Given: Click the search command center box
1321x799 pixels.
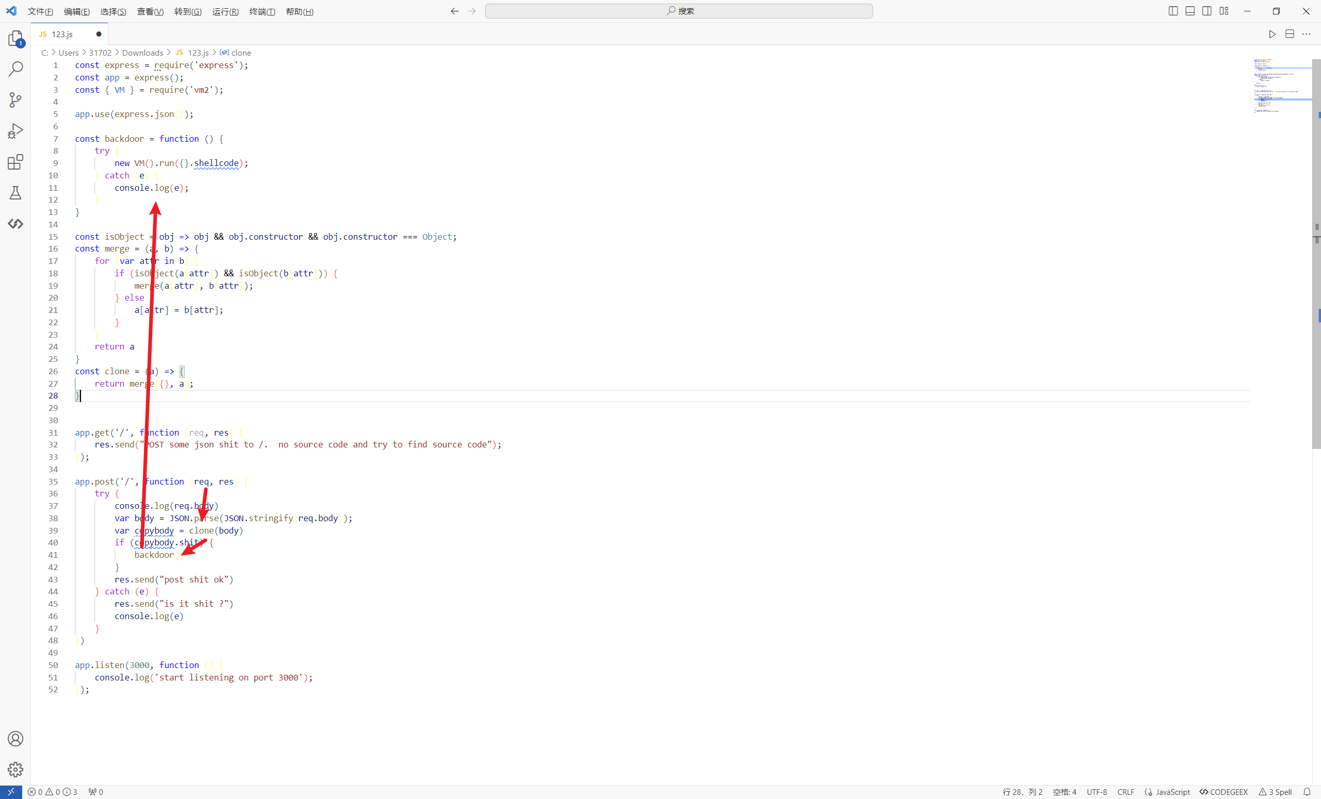Looking at the screenshot, I should tap(679, 11).
